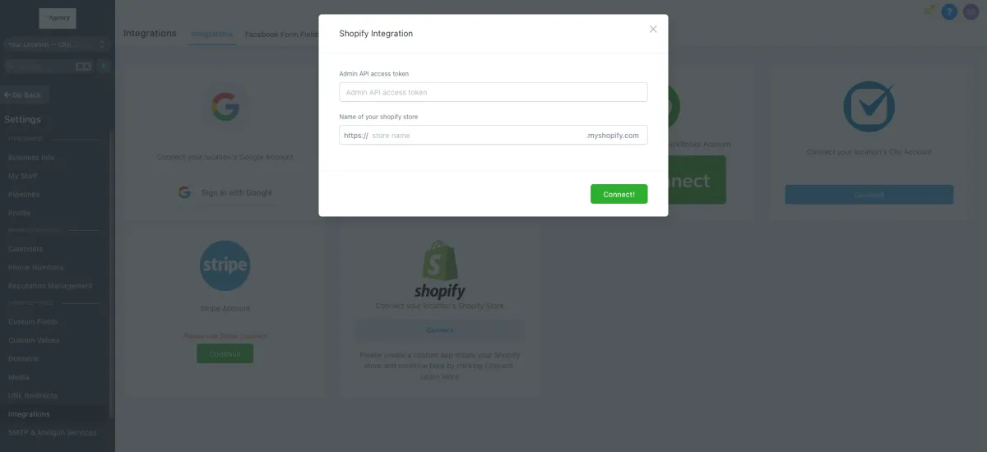This screenshot has height=452, width=987.
Task: Click the green Connect! button
Action: (619, 194)
